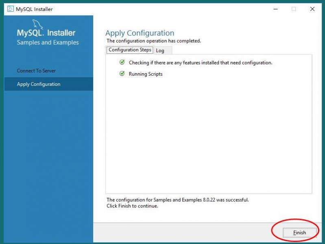Viewport: 325px width, 244px height.
Task: Click the MySQL Installer title bar icon
Action: [x=11, y=9]
